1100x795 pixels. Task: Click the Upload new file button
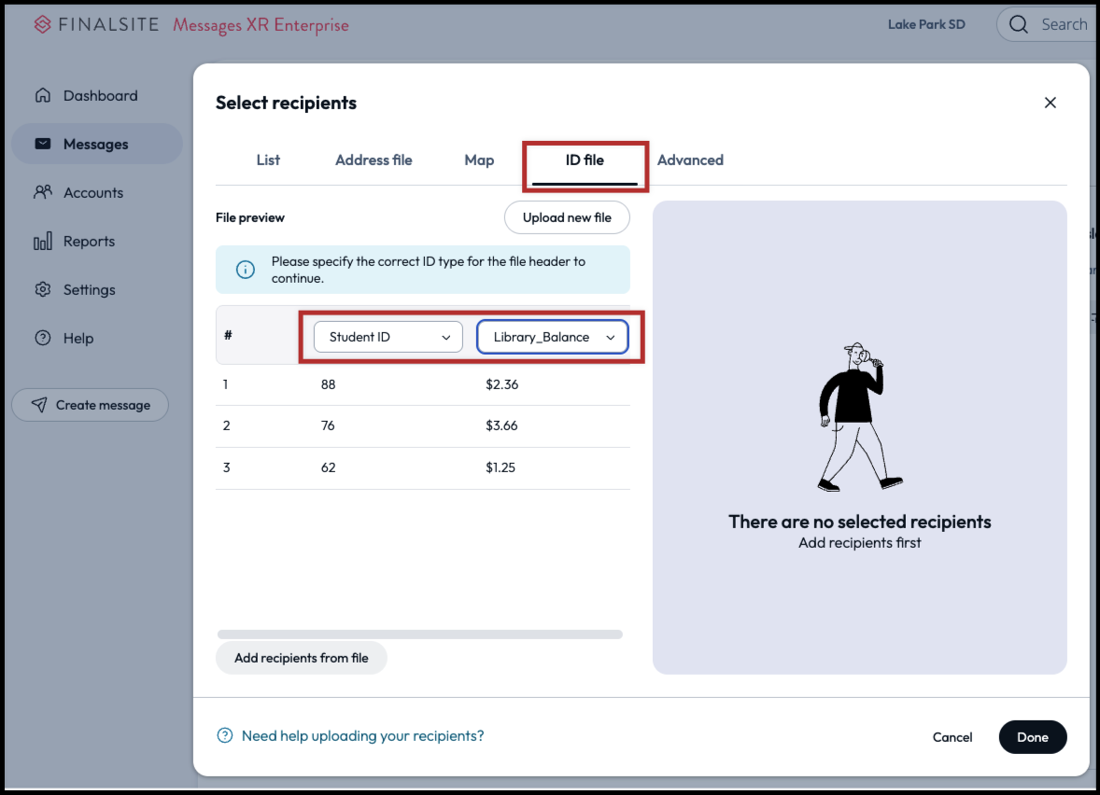[567, 217]
